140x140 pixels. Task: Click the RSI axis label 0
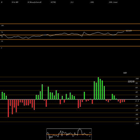pos(1,48)
